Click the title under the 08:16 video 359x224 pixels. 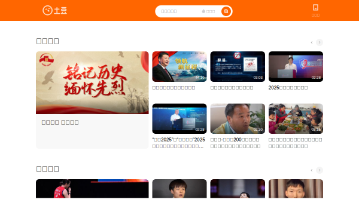(x=296, y=143)
